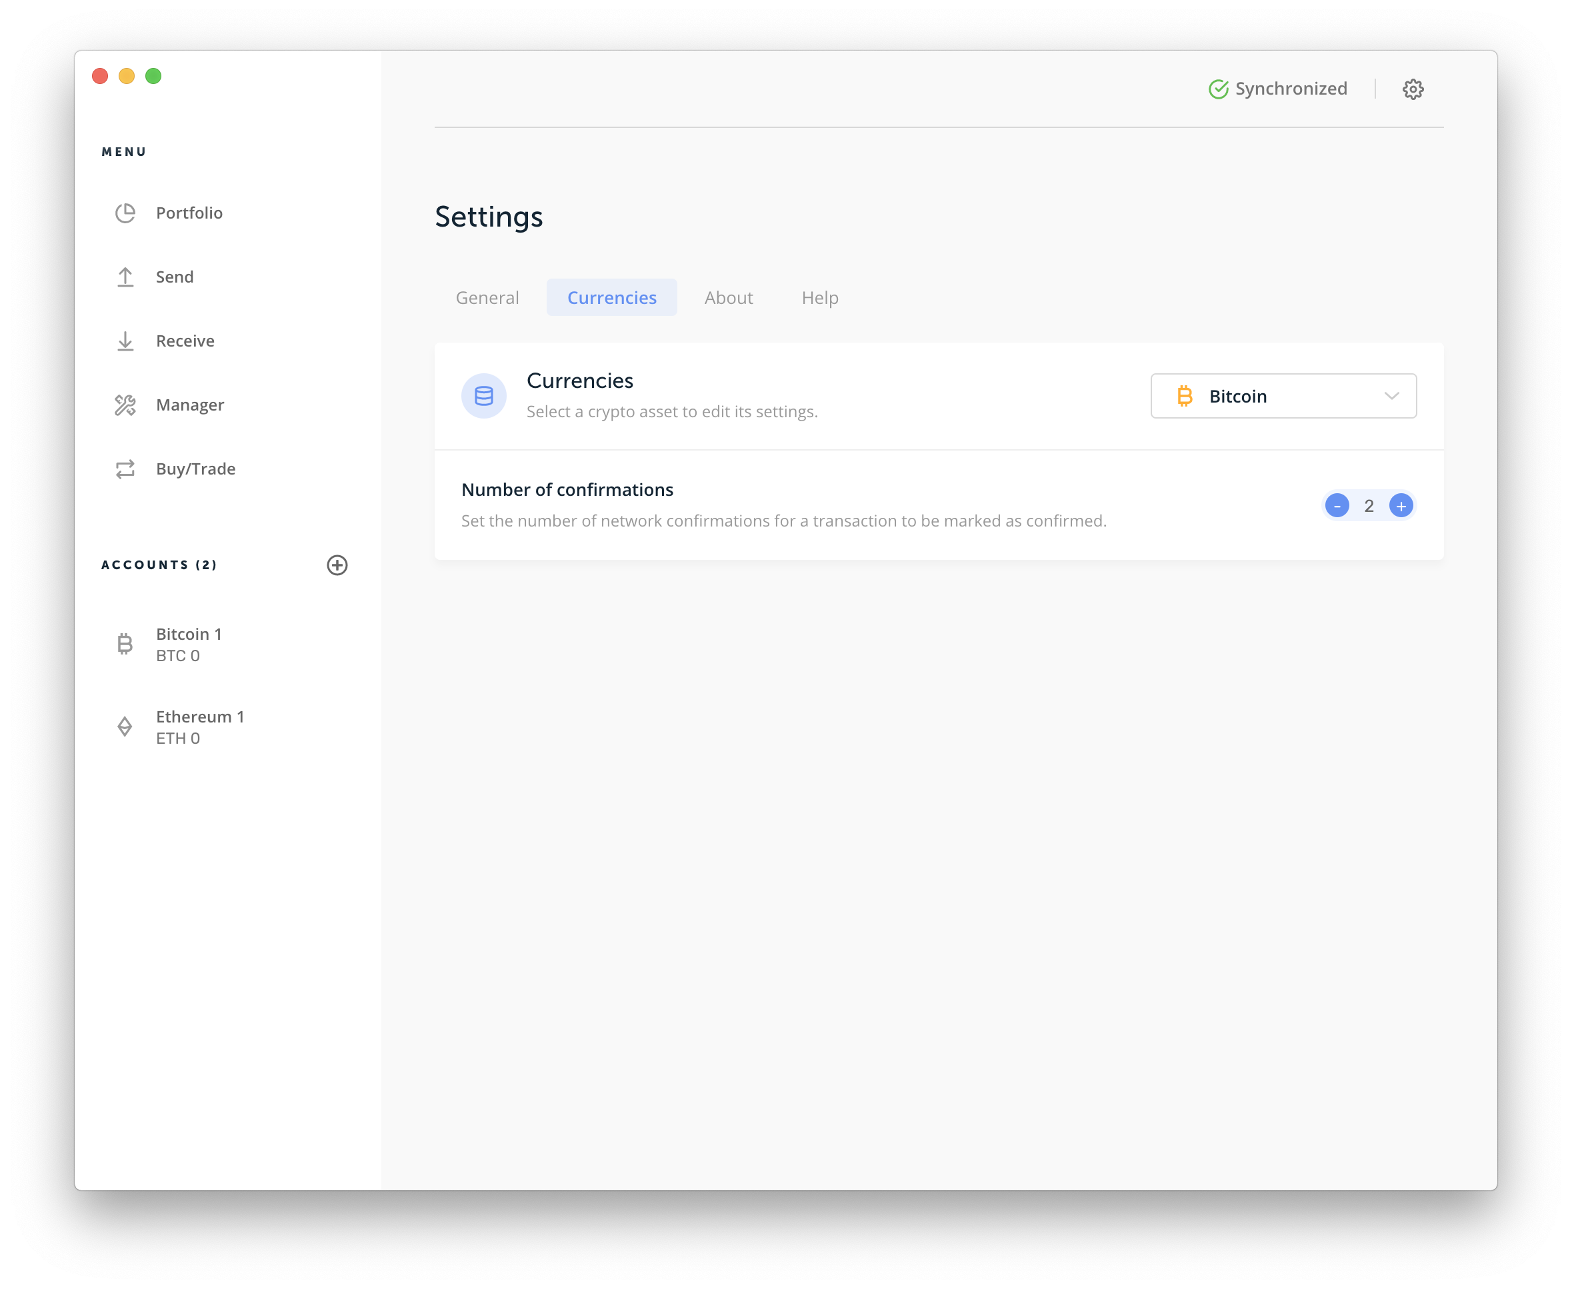The image size is (1572, 1289).
Task: Click the Receive download arrow icon
Action: click(125, 341)
